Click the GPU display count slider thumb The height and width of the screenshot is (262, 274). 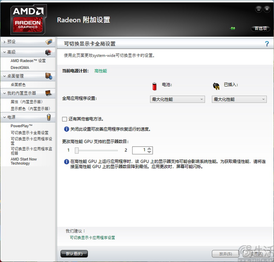[77, 150]
